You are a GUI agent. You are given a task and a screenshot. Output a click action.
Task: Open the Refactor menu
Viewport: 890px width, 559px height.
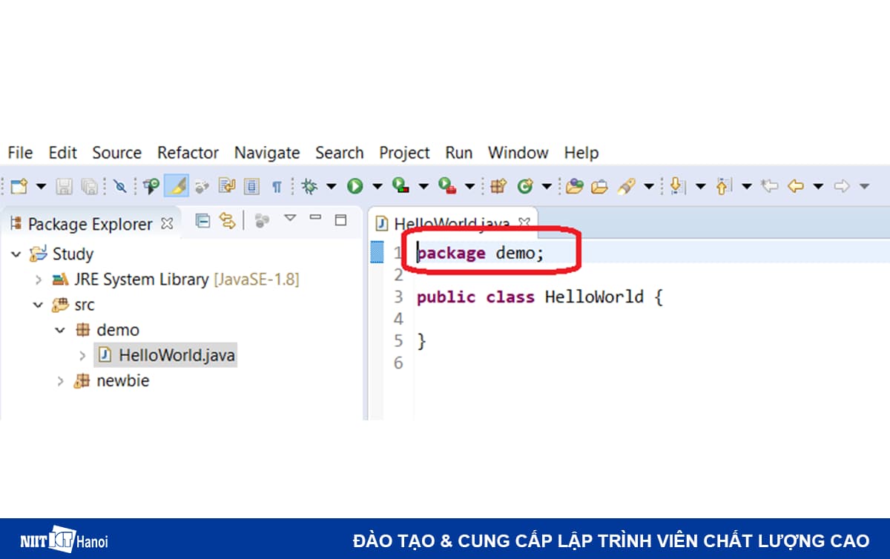tap(188, 153)
